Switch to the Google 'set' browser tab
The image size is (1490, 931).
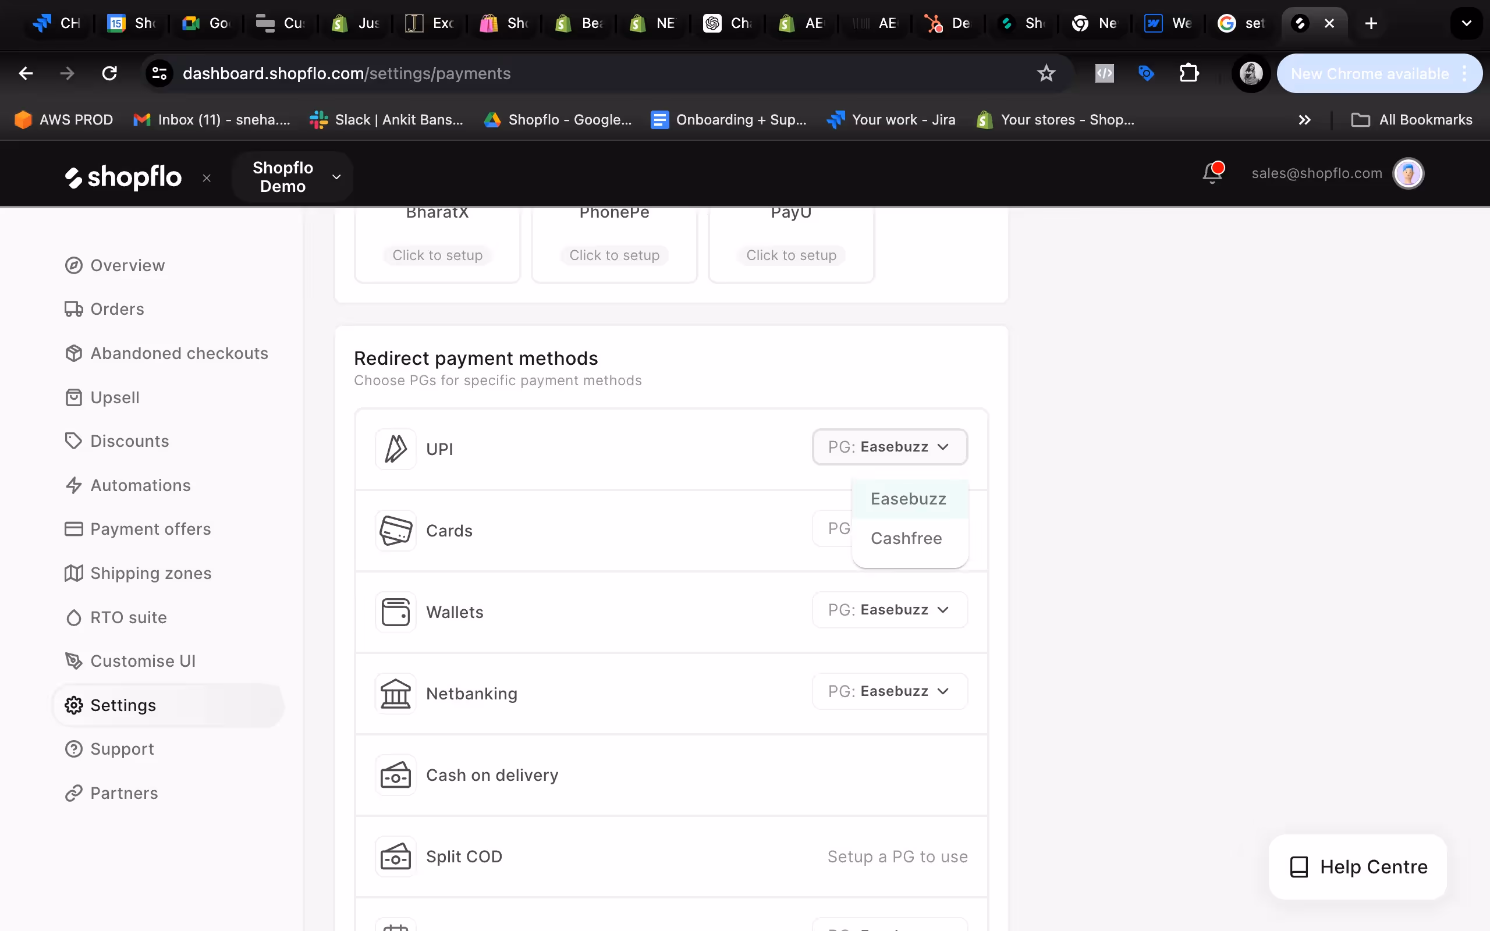click(x=1241, y=23)
